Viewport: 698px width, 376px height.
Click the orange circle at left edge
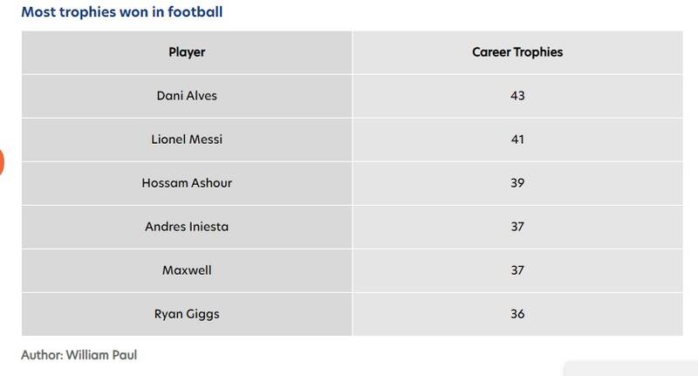pyautogui.click(x=2, y=162)
